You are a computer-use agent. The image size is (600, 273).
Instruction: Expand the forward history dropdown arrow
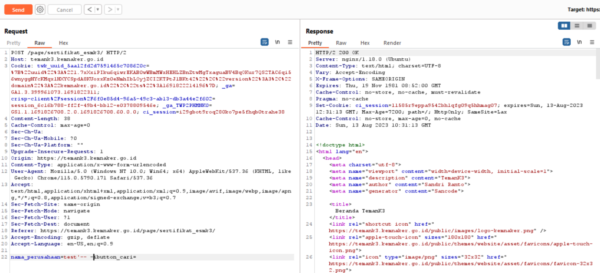coord(118,10)
